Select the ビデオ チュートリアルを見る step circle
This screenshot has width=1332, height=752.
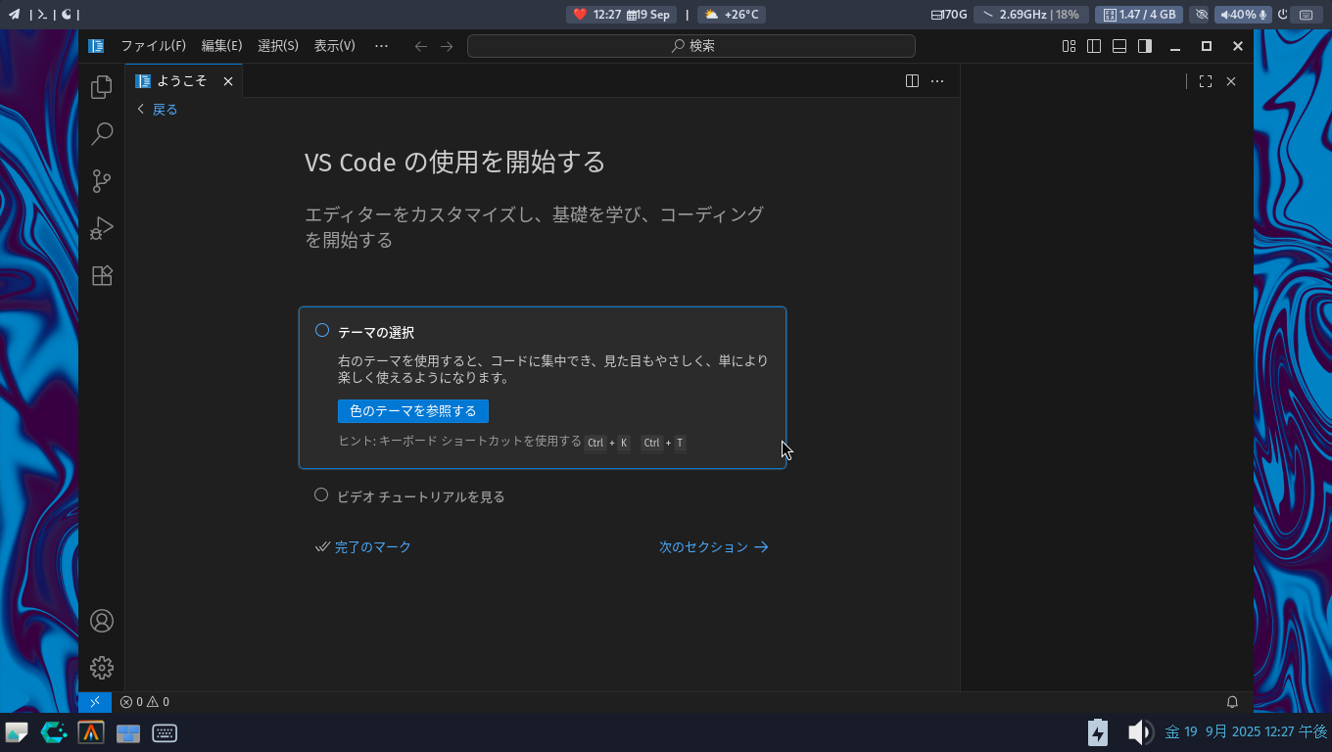[x=320, y=495]
